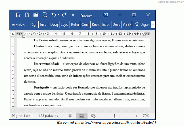Open Print Preview from quick access toolbar
The width and height of the screenshot is (184, 126).
coord(45,15)
